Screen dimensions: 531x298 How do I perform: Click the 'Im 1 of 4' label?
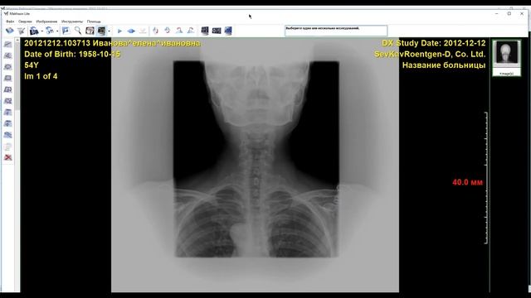point(41,76)
